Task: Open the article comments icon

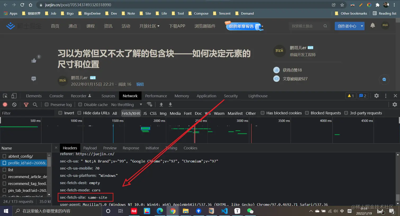Action: pos(34,79)
